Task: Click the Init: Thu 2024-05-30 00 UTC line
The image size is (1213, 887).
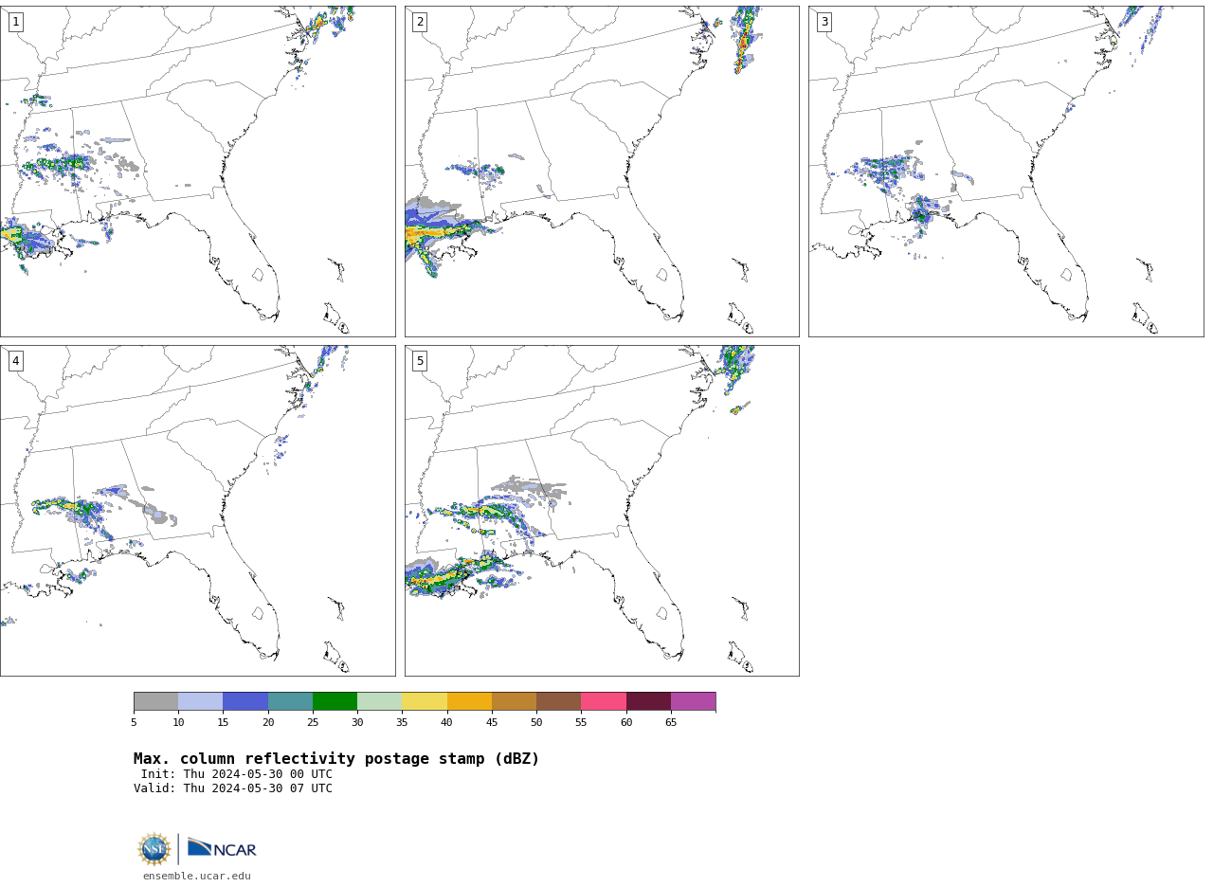Action: coord(237,774)
